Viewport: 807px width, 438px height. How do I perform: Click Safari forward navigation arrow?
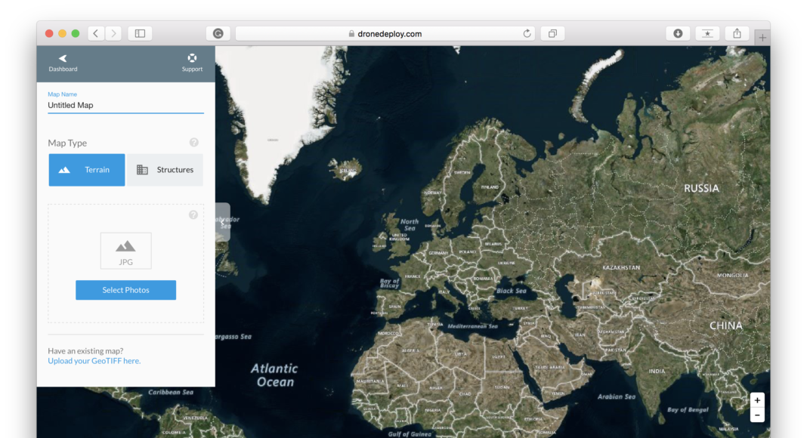(x=113, y=33)
